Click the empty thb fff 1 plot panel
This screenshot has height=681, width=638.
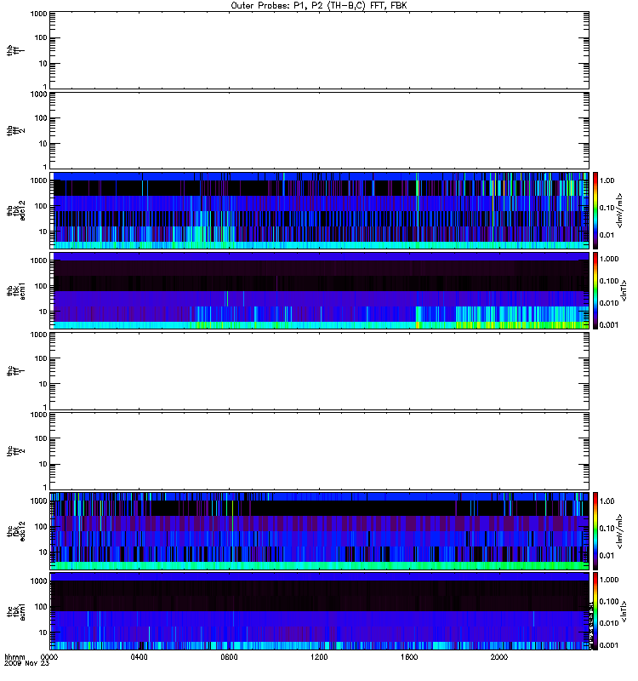click(x=319, y=50)
